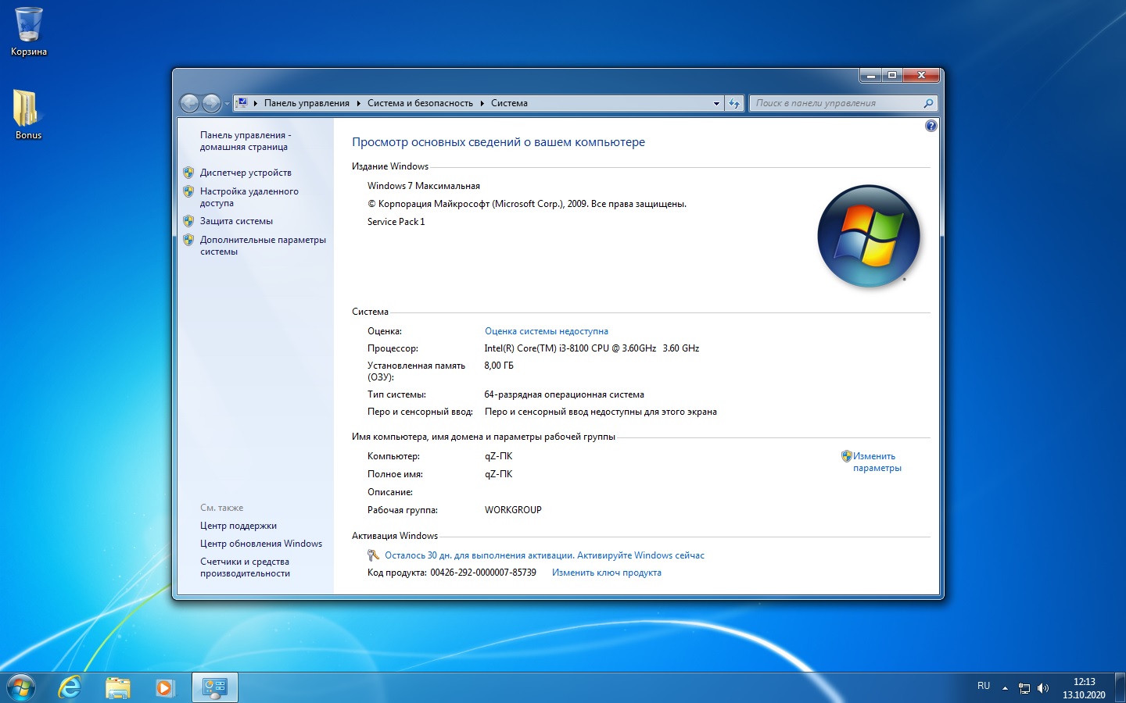Open the clock showing 12:13
This screenshot has height=703, width=1126.
pyautogui.click(x=1084, y=688)
